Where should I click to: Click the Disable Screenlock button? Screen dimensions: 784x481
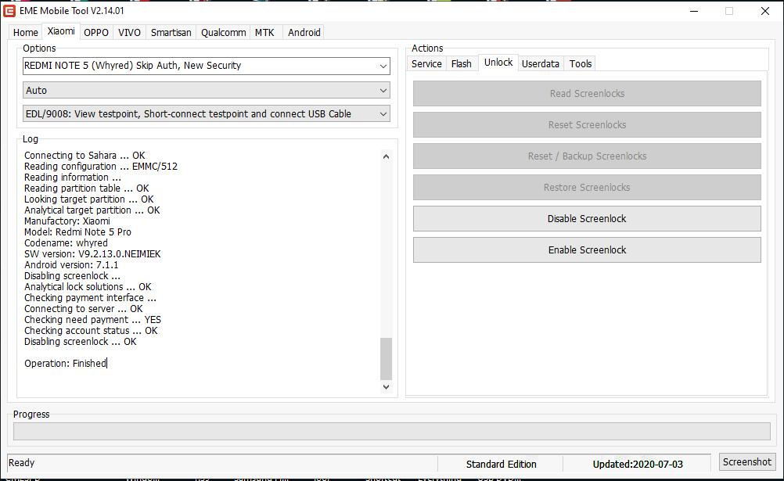click(587, 218)
